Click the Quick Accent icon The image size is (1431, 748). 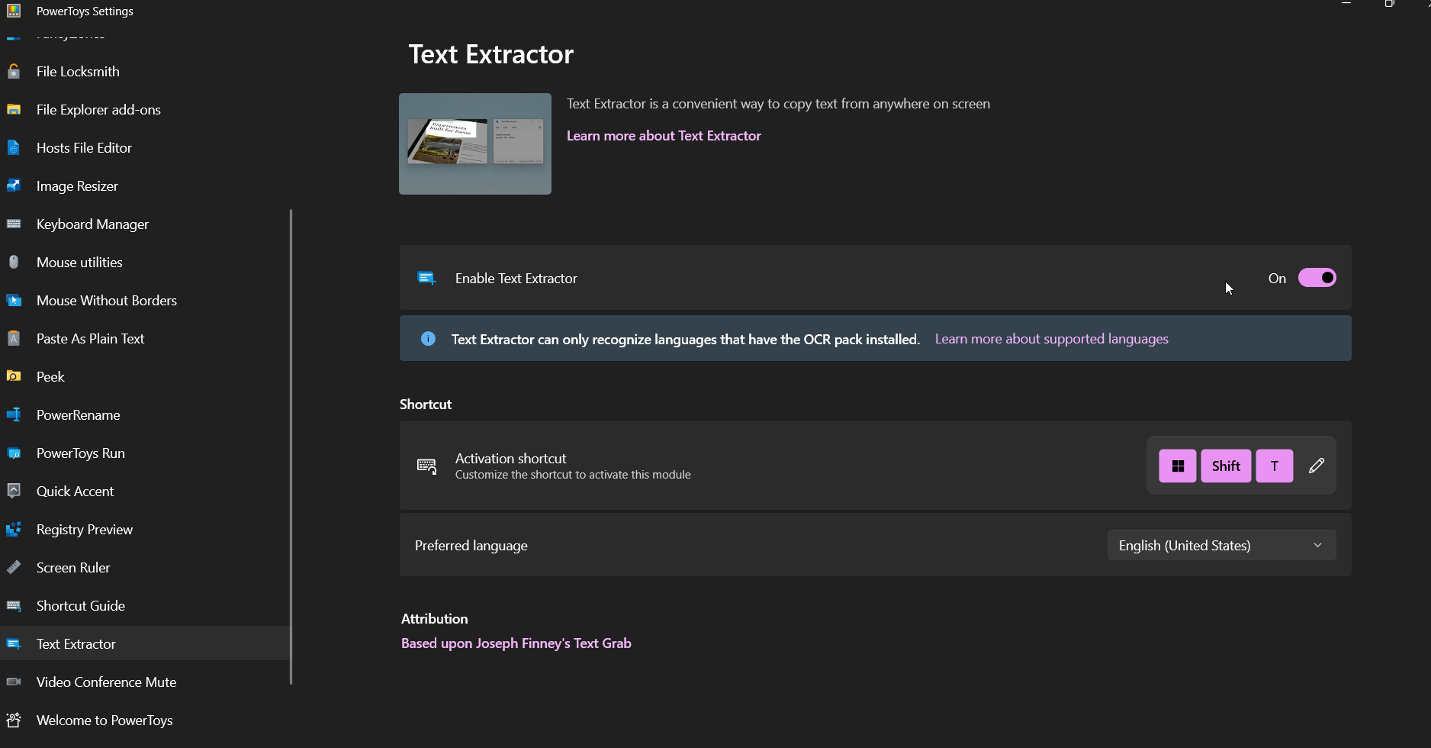tap(14, 492)
